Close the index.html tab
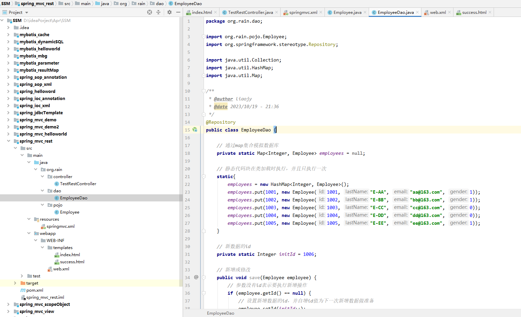Image resolution: width=521 pixels, height=317 pixels. (x=215, y=12)
